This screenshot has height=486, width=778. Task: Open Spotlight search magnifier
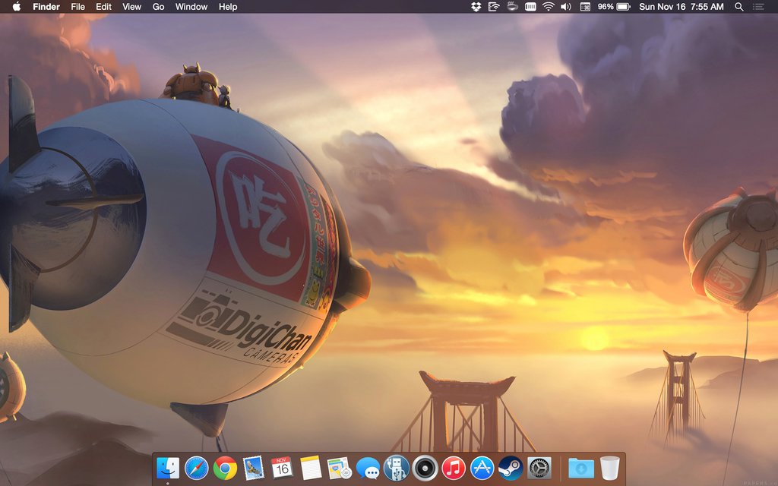(738, 6)
